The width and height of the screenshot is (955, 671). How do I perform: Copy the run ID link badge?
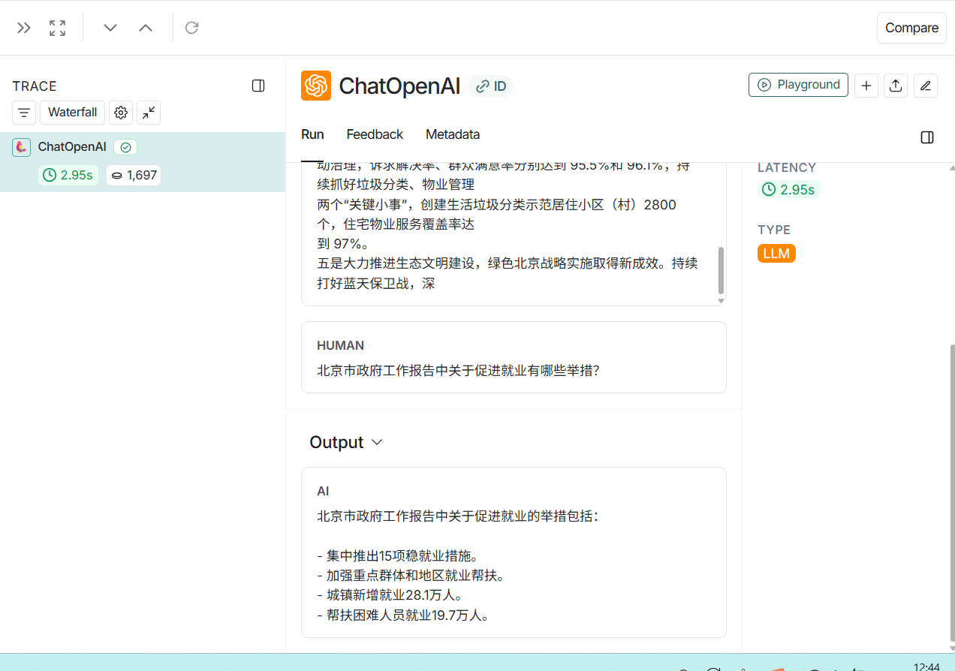[x=491, y=86]
